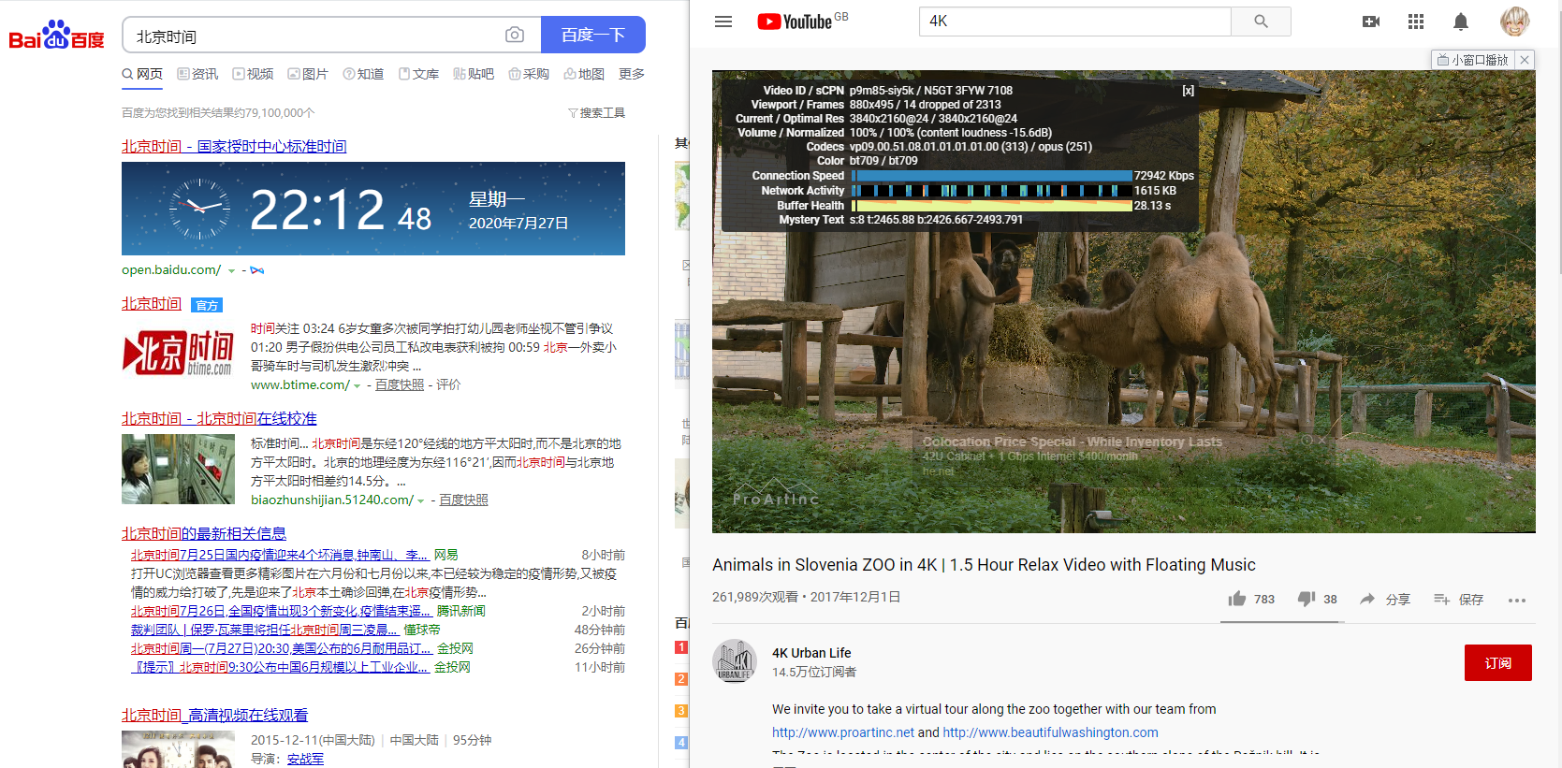Open the YouTube hamburger guide menu
Image resolution: width=1562 pixels, height=768 pixels.
723,22
